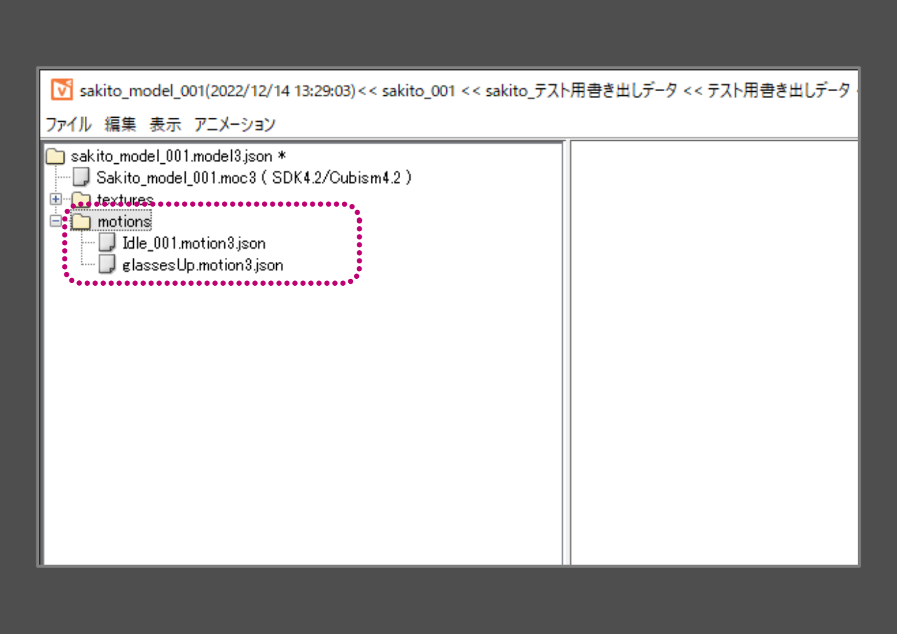Select glassesUp.motion3.json motion file

(203, 266)
